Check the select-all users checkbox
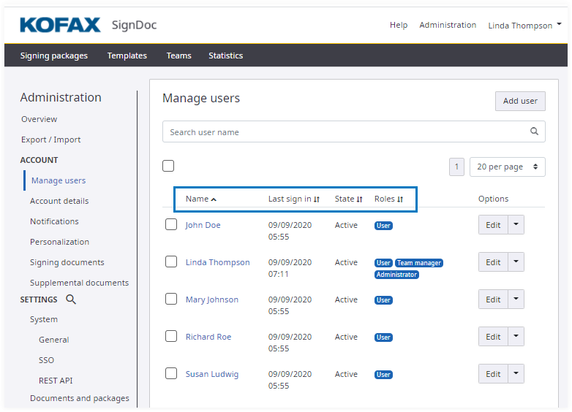The width and height of the screenshot is (572, 412). 168,166
